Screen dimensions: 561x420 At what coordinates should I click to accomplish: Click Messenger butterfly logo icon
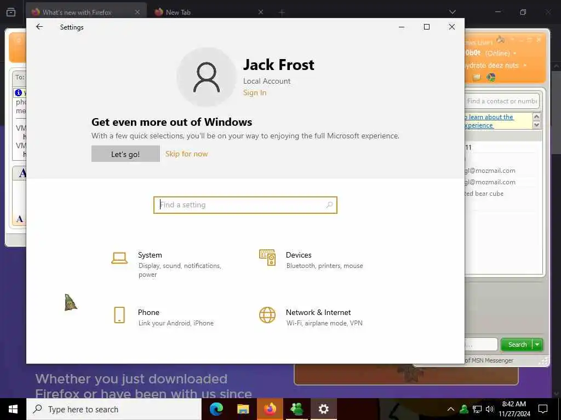pos(500,39)
